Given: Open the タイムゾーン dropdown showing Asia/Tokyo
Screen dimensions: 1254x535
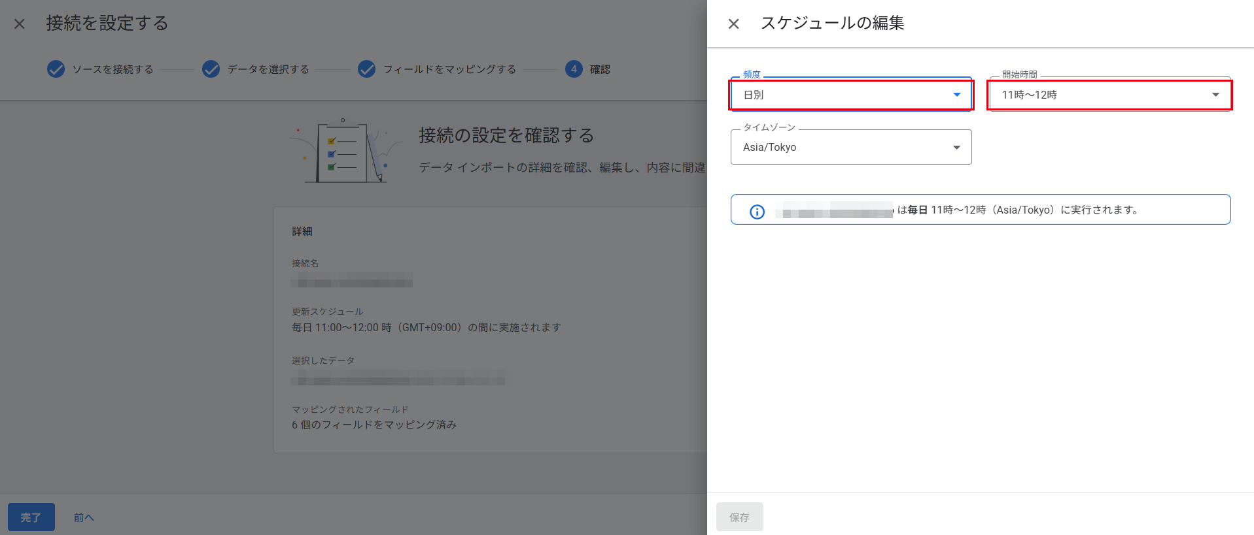Looking at the screenshot, I should click(x=851, y=147).
